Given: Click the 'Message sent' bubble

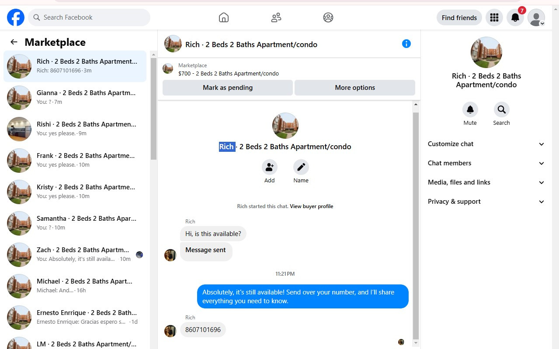Looking at the screenshot, I should coord(206,252).
